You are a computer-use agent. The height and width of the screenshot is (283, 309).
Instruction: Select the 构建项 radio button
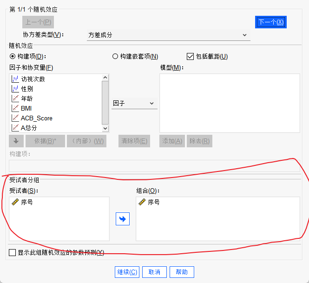click(x=13, y=57)
